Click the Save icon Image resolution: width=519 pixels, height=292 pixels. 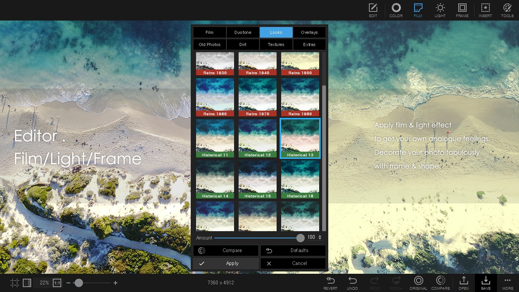click(486, 282)
